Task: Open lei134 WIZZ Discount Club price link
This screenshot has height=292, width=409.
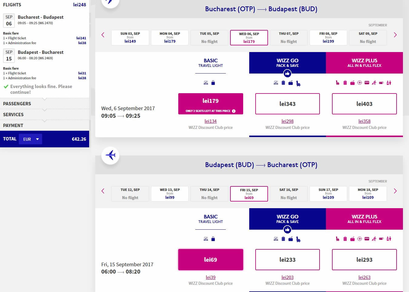Action: pos(210,121)
